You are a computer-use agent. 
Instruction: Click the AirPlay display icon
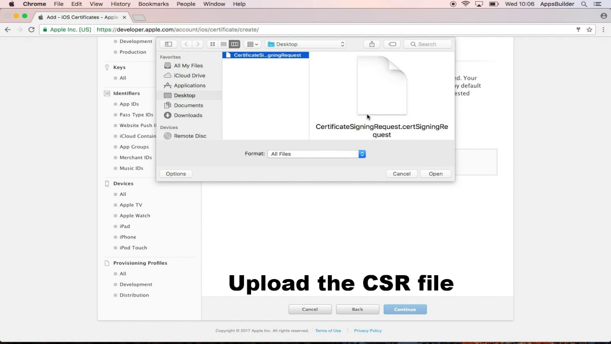[479, 4]
